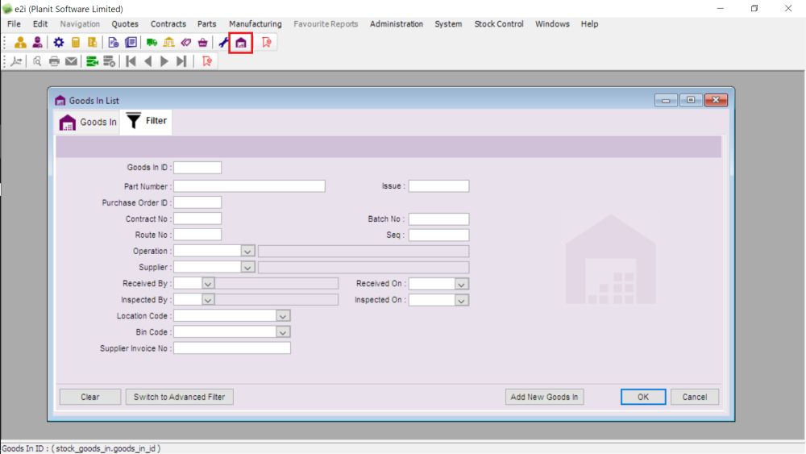Click the blue gear settings icon
This screenshot has width=806, height=454.
[x=59, y=43]
